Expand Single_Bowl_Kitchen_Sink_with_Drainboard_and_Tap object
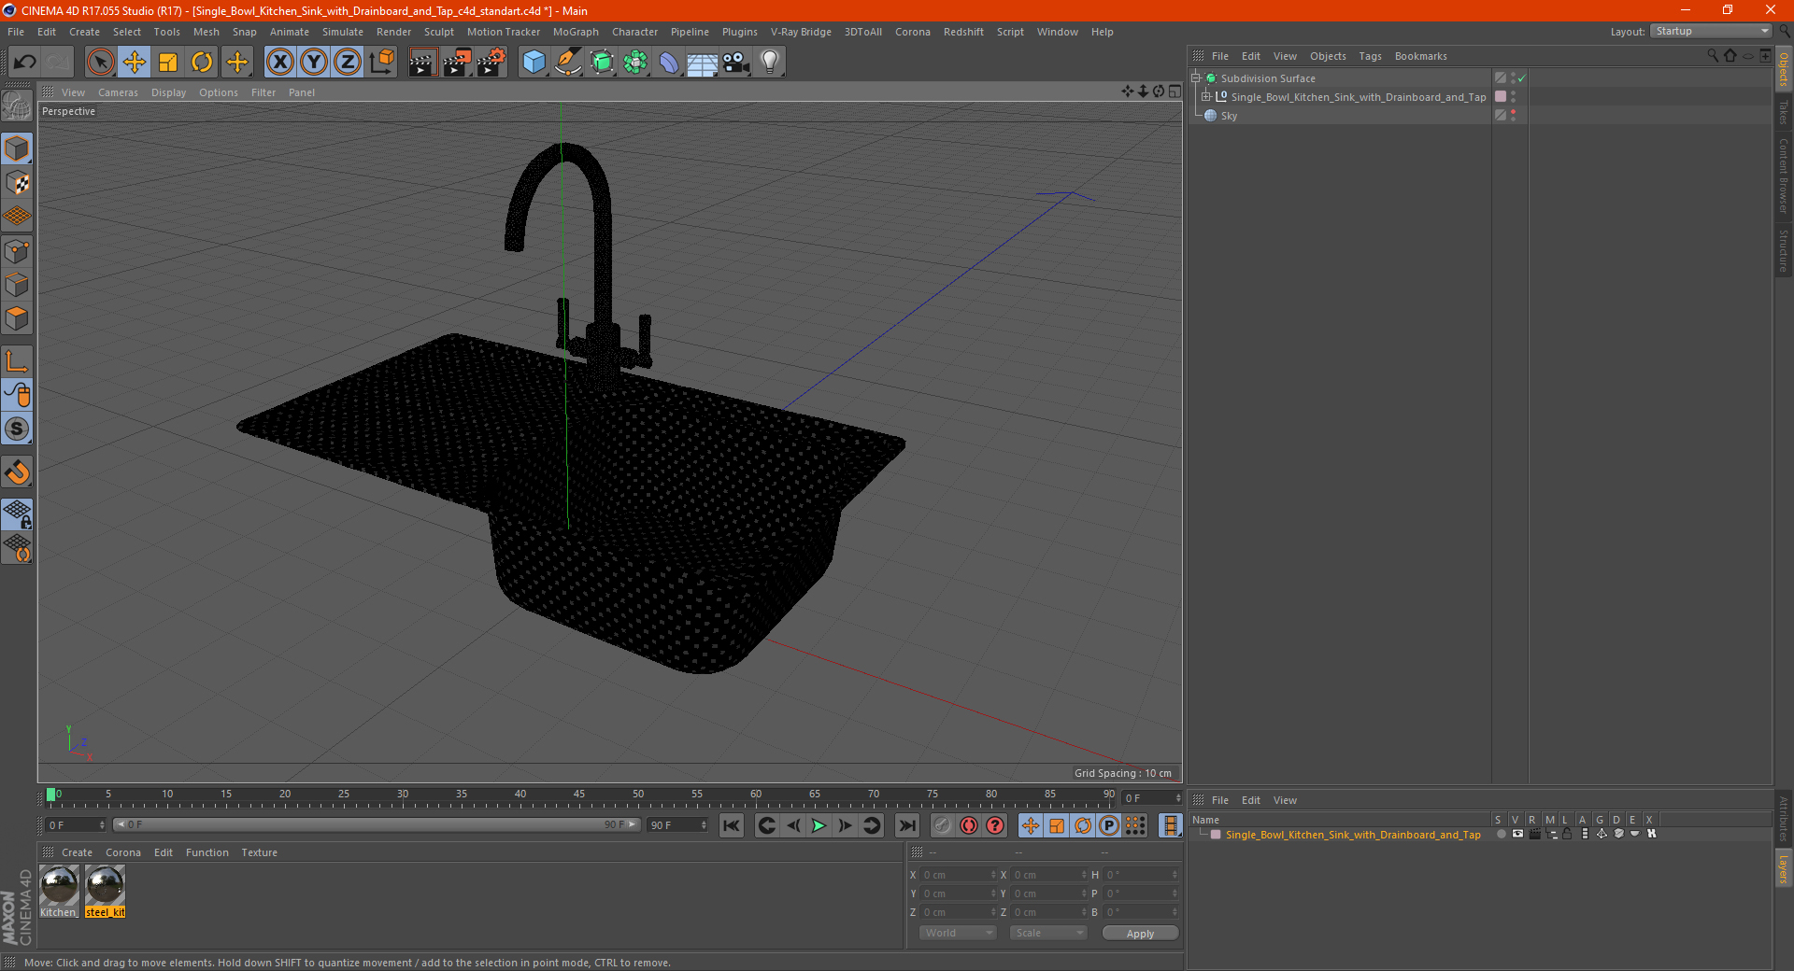This screenshot has width=1794, height=971. [1205, 97]
